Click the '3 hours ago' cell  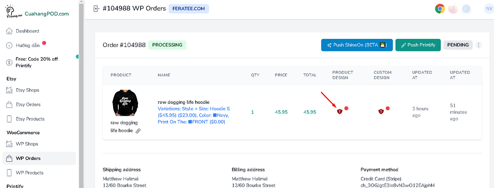click(420, 112)
